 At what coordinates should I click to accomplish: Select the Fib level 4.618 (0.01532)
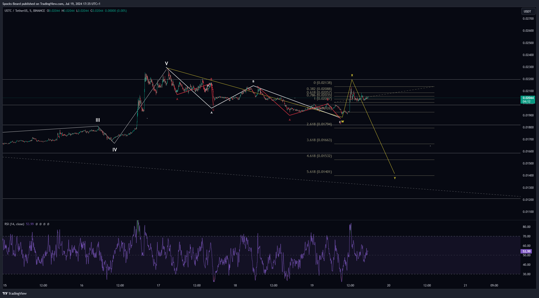(x=319, y=156)
